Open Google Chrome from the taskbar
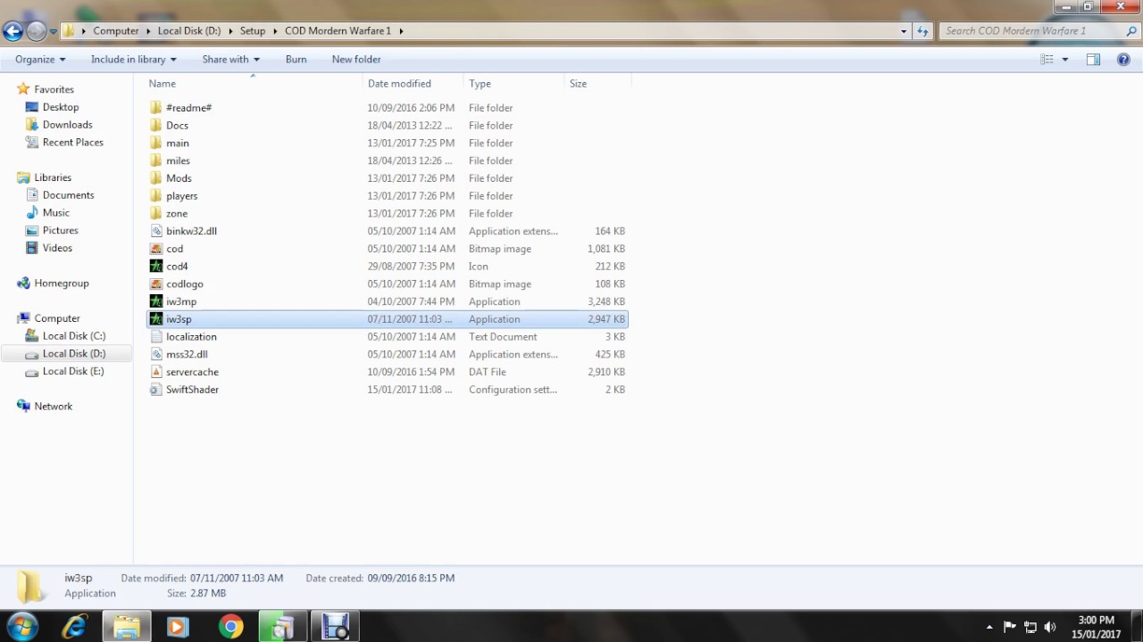The width and height of the screenshot is (1143, 642). (x=230, y=627)
